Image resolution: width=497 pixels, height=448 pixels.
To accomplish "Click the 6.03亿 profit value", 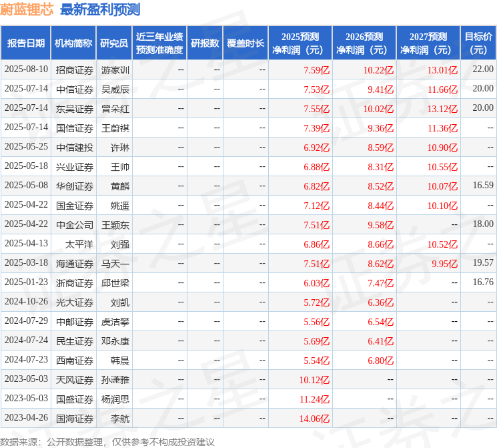I will [316, 282].
